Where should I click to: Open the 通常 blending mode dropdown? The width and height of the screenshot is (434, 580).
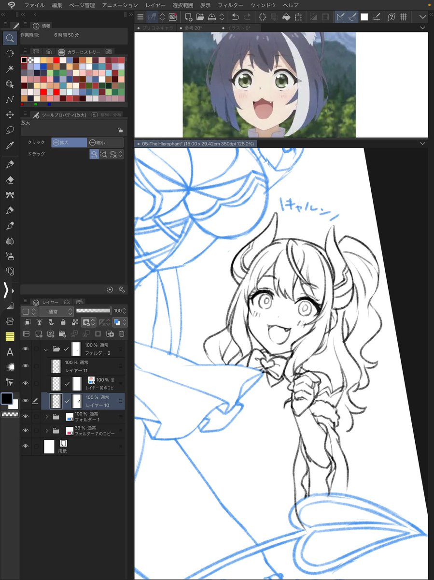pyautogui.click(x=56, y=311)
